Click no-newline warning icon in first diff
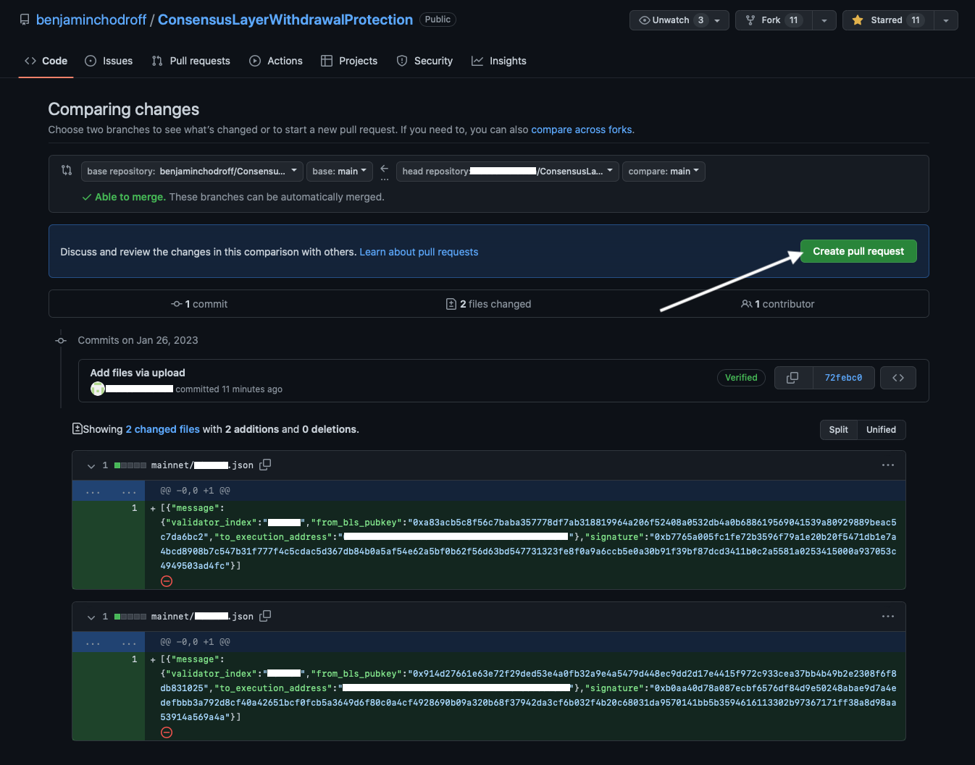 [167, 581]
